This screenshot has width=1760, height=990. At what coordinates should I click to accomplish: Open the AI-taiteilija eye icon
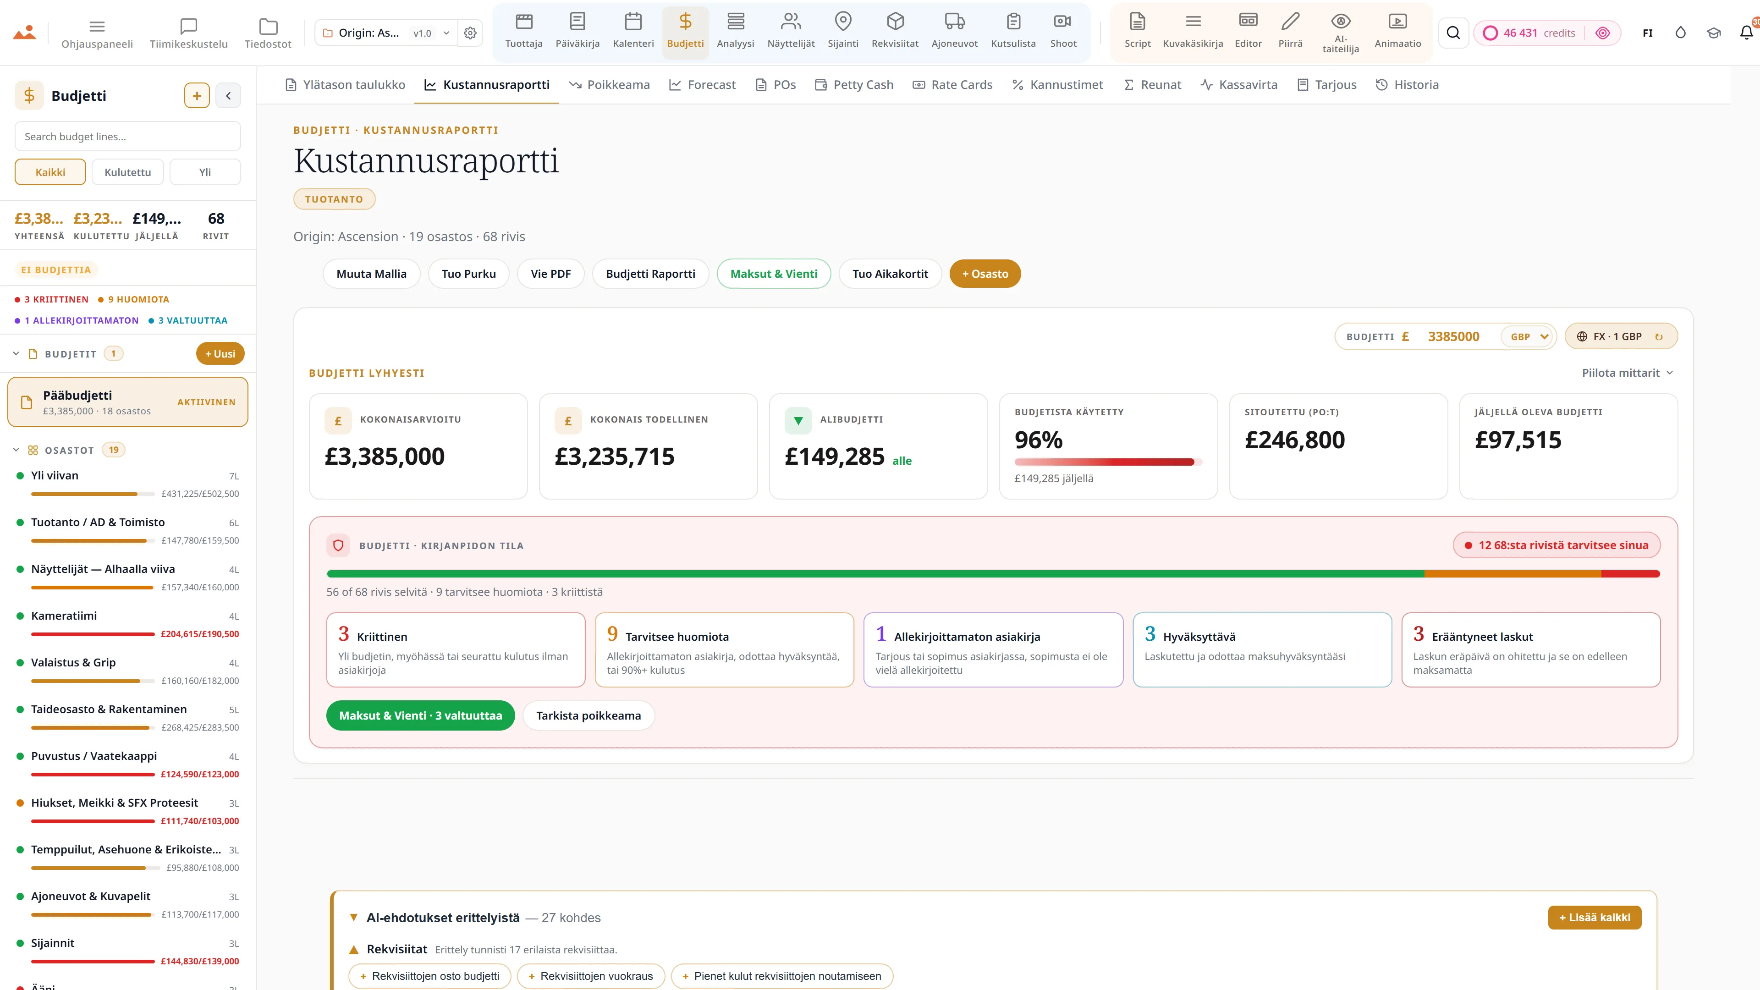[1341, 21]
